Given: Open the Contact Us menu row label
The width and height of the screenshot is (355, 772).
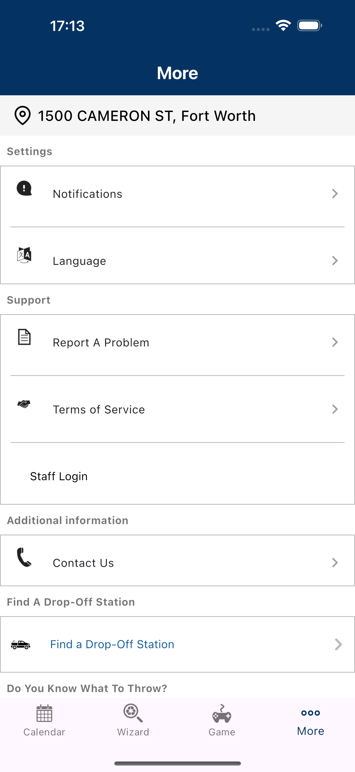Looking at the screenshot, I should coord(83,563).
